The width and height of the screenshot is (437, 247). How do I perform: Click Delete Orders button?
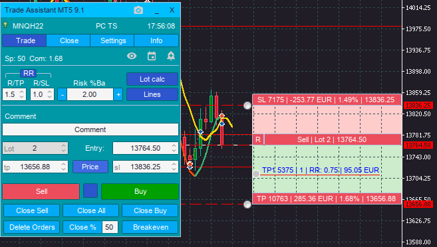(32, 227)
